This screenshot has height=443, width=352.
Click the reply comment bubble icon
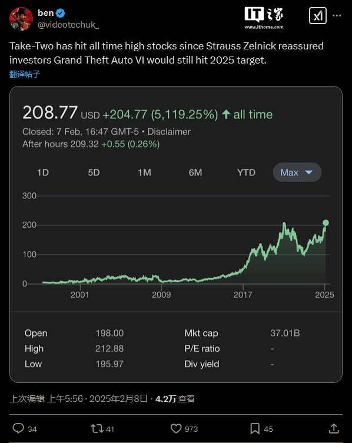(x=18, y=428)
